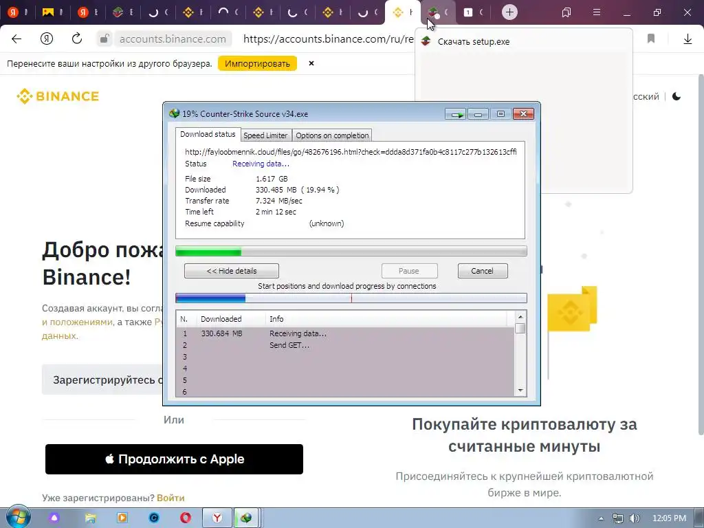Switch to Internet Download Manager in taskbar
This screenshot has width=704, height=528.
click(246, 518)
